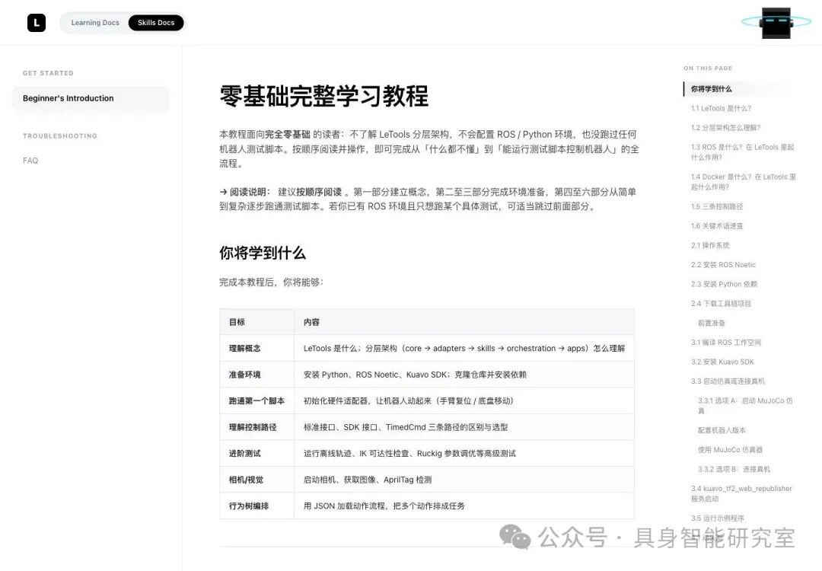Select the Skills Docs tab

click(x=156, y=23)
